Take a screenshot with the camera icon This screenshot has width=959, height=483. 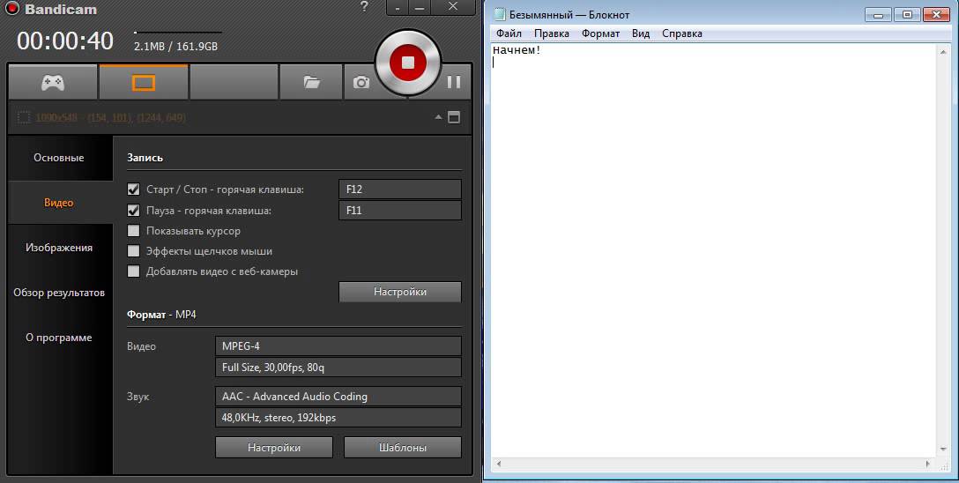coord(361,82)
